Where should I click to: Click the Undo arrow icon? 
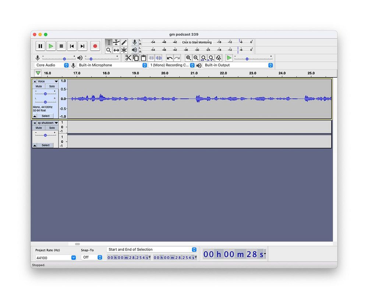click(x=170, y=58)
